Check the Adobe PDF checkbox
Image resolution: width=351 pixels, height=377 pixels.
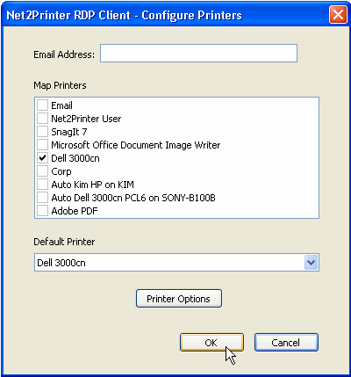(42, 211)
